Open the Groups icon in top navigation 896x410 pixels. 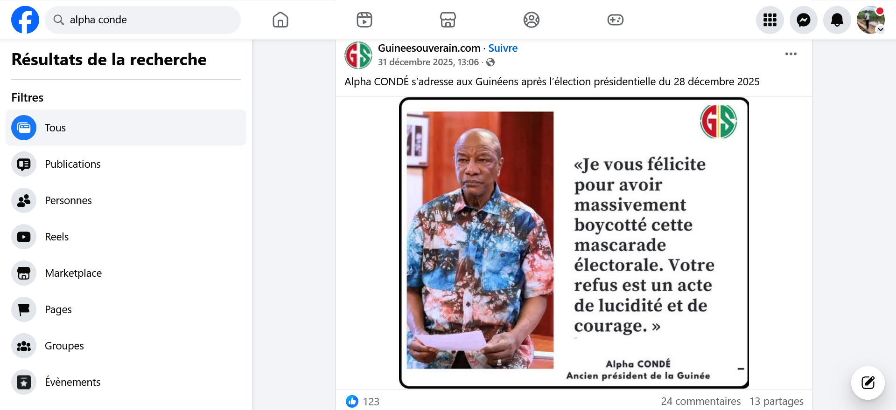pyautogui.click(x=532, y=20)
